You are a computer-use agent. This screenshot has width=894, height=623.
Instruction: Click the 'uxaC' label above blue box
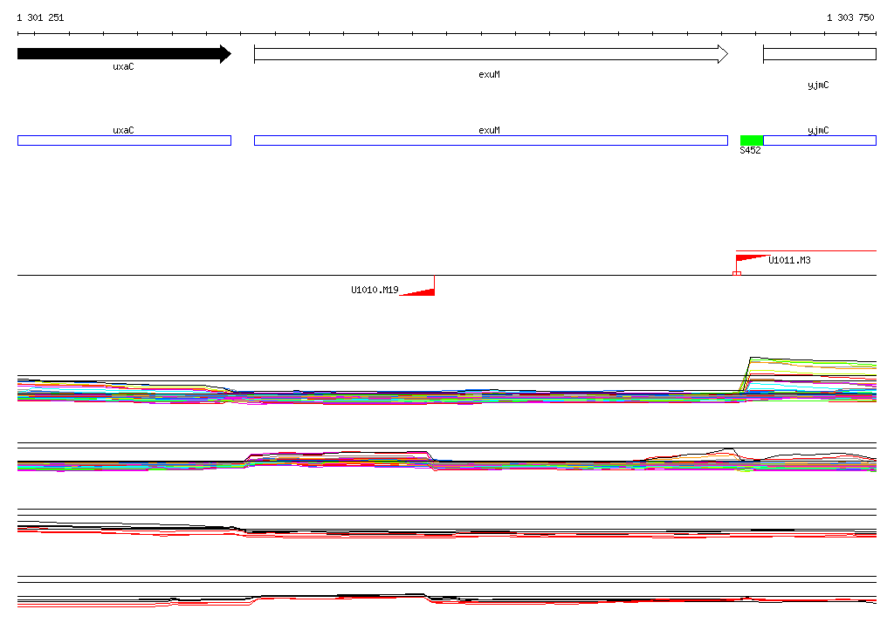(123, 130)
